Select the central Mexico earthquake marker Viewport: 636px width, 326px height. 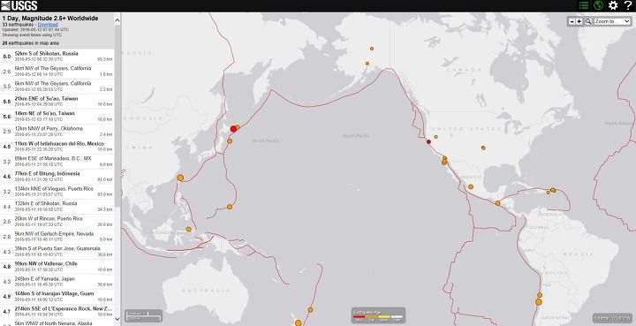[x=471, y=187]
